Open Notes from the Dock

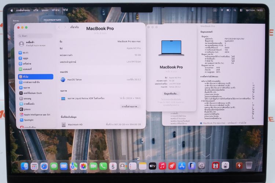pyautogui.click(x=143, y=166)
